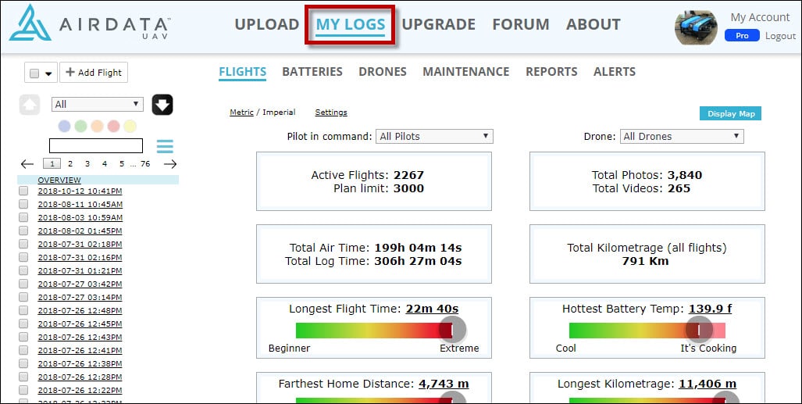Open the Settings link
The height and width of the screenshot is (404, 802).
point(331,113)
